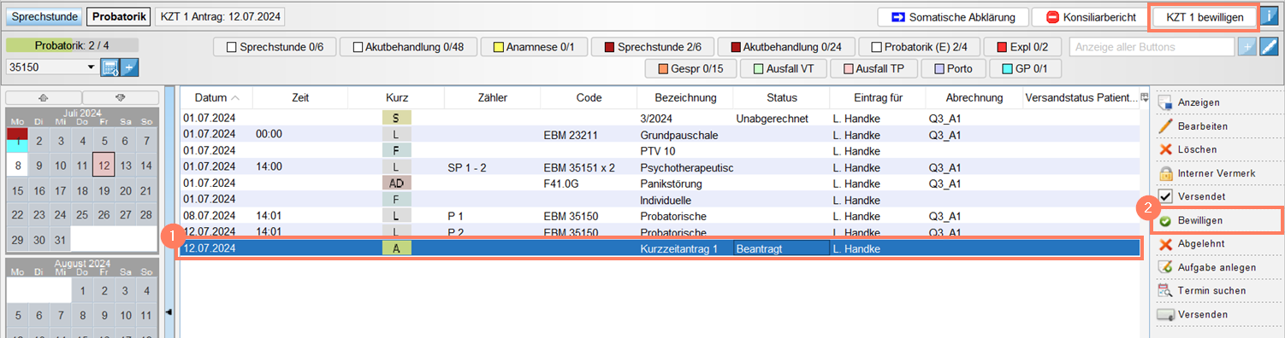
Task: Click KZT 1 Antrag: 12.07.2024 label
Action: (x=220, y=16)
